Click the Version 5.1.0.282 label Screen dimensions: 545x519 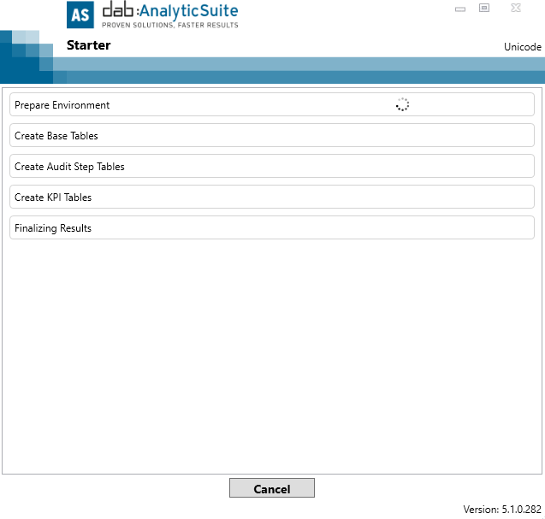click(502, 509)
